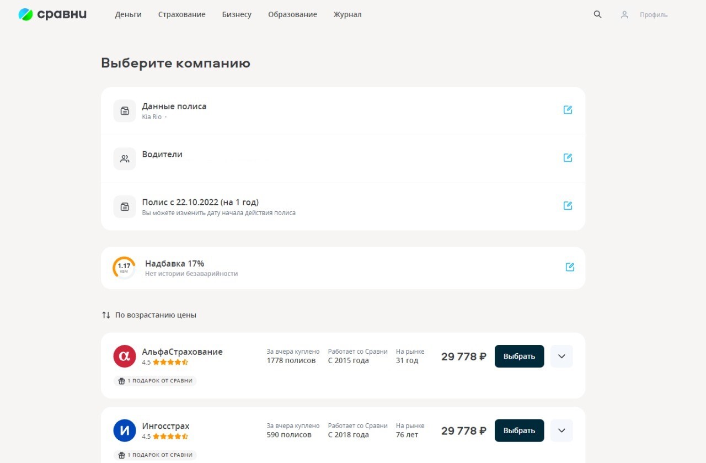Click the Надбавка 17% text

pyautogui.click(x=174, y=264)
